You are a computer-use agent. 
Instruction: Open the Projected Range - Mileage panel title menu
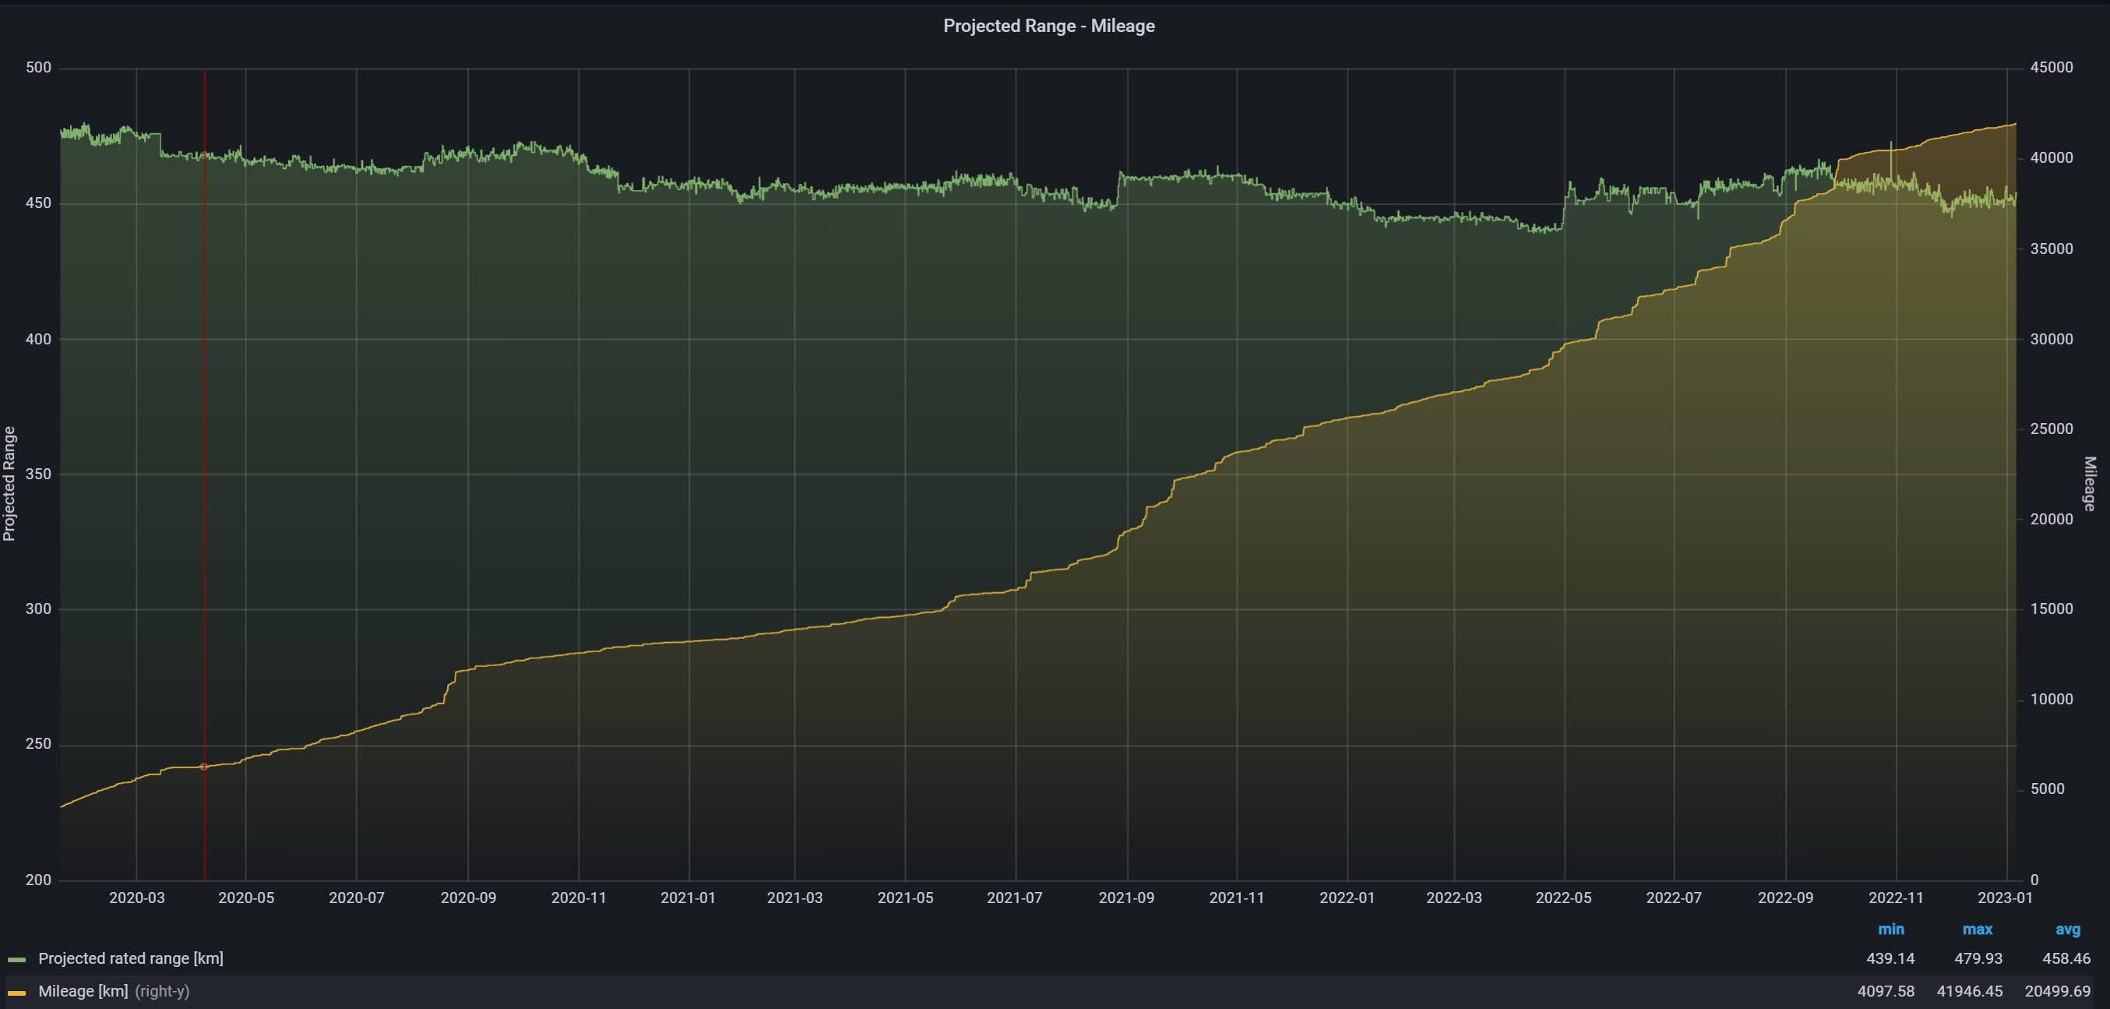click(1048, 26)
